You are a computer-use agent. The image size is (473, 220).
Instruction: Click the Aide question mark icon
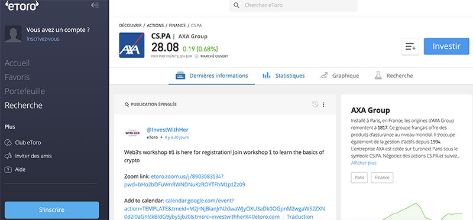pos(8,169)
